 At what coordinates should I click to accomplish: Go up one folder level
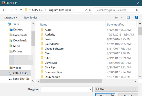pos(21,10)
